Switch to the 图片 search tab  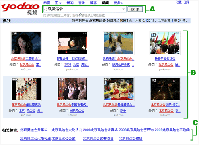coord(58,3)
